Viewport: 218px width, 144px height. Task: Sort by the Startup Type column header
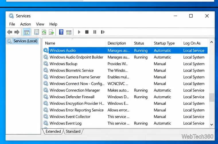click(164, 43)
